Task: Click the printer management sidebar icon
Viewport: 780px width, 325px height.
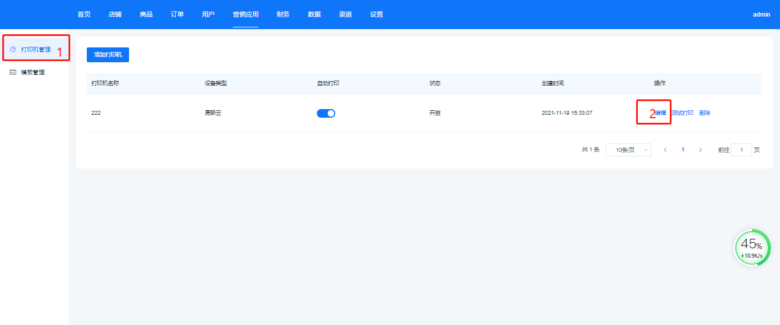Action: [x=13, y=49]
